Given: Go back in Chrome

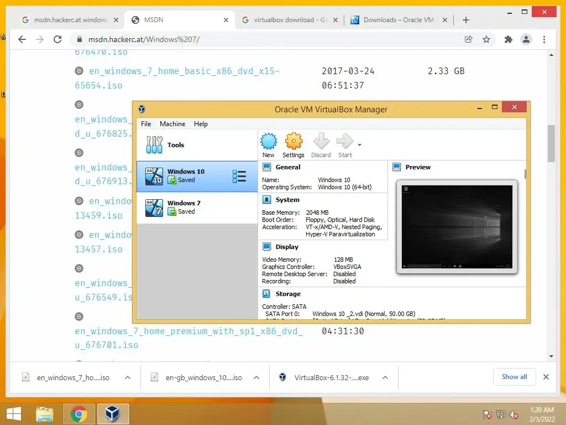Looking at the screenshot, I should click(x=22, y=39).
